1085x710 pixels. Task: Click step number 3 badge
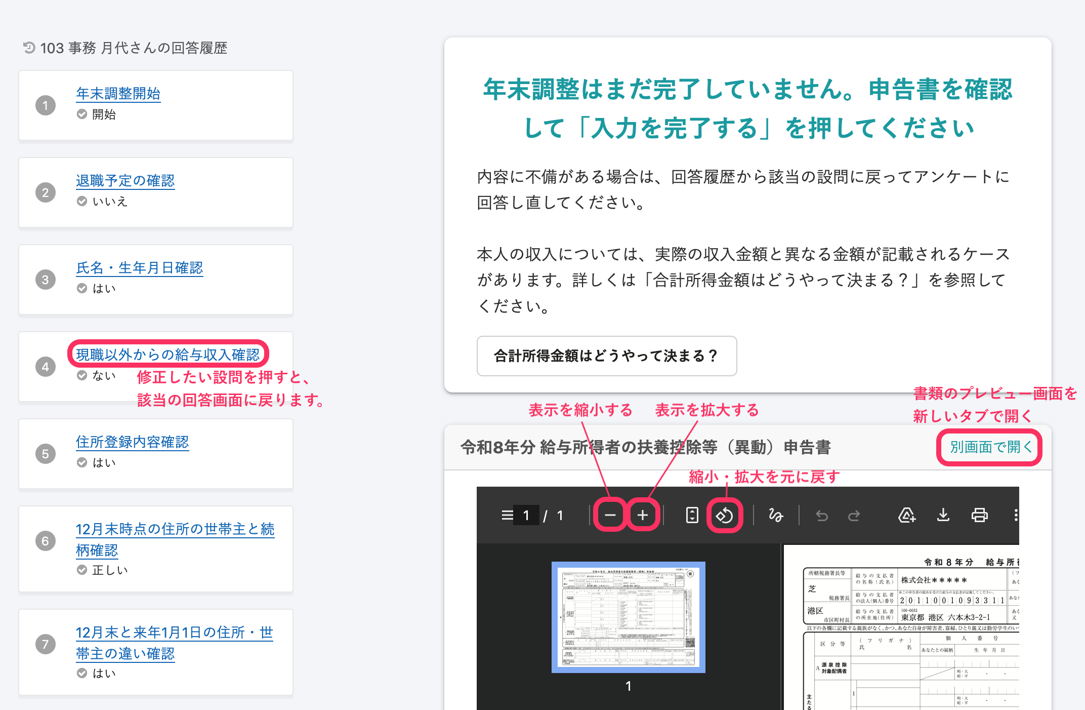click(x=46, y=280)
